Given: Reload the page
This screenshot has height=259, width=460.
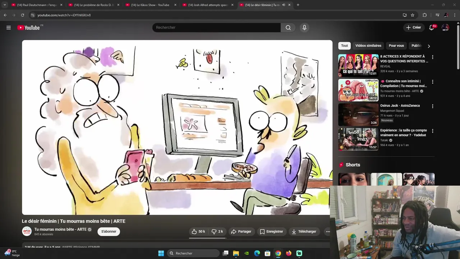Looking at the screenshot, I should [22, 15].
